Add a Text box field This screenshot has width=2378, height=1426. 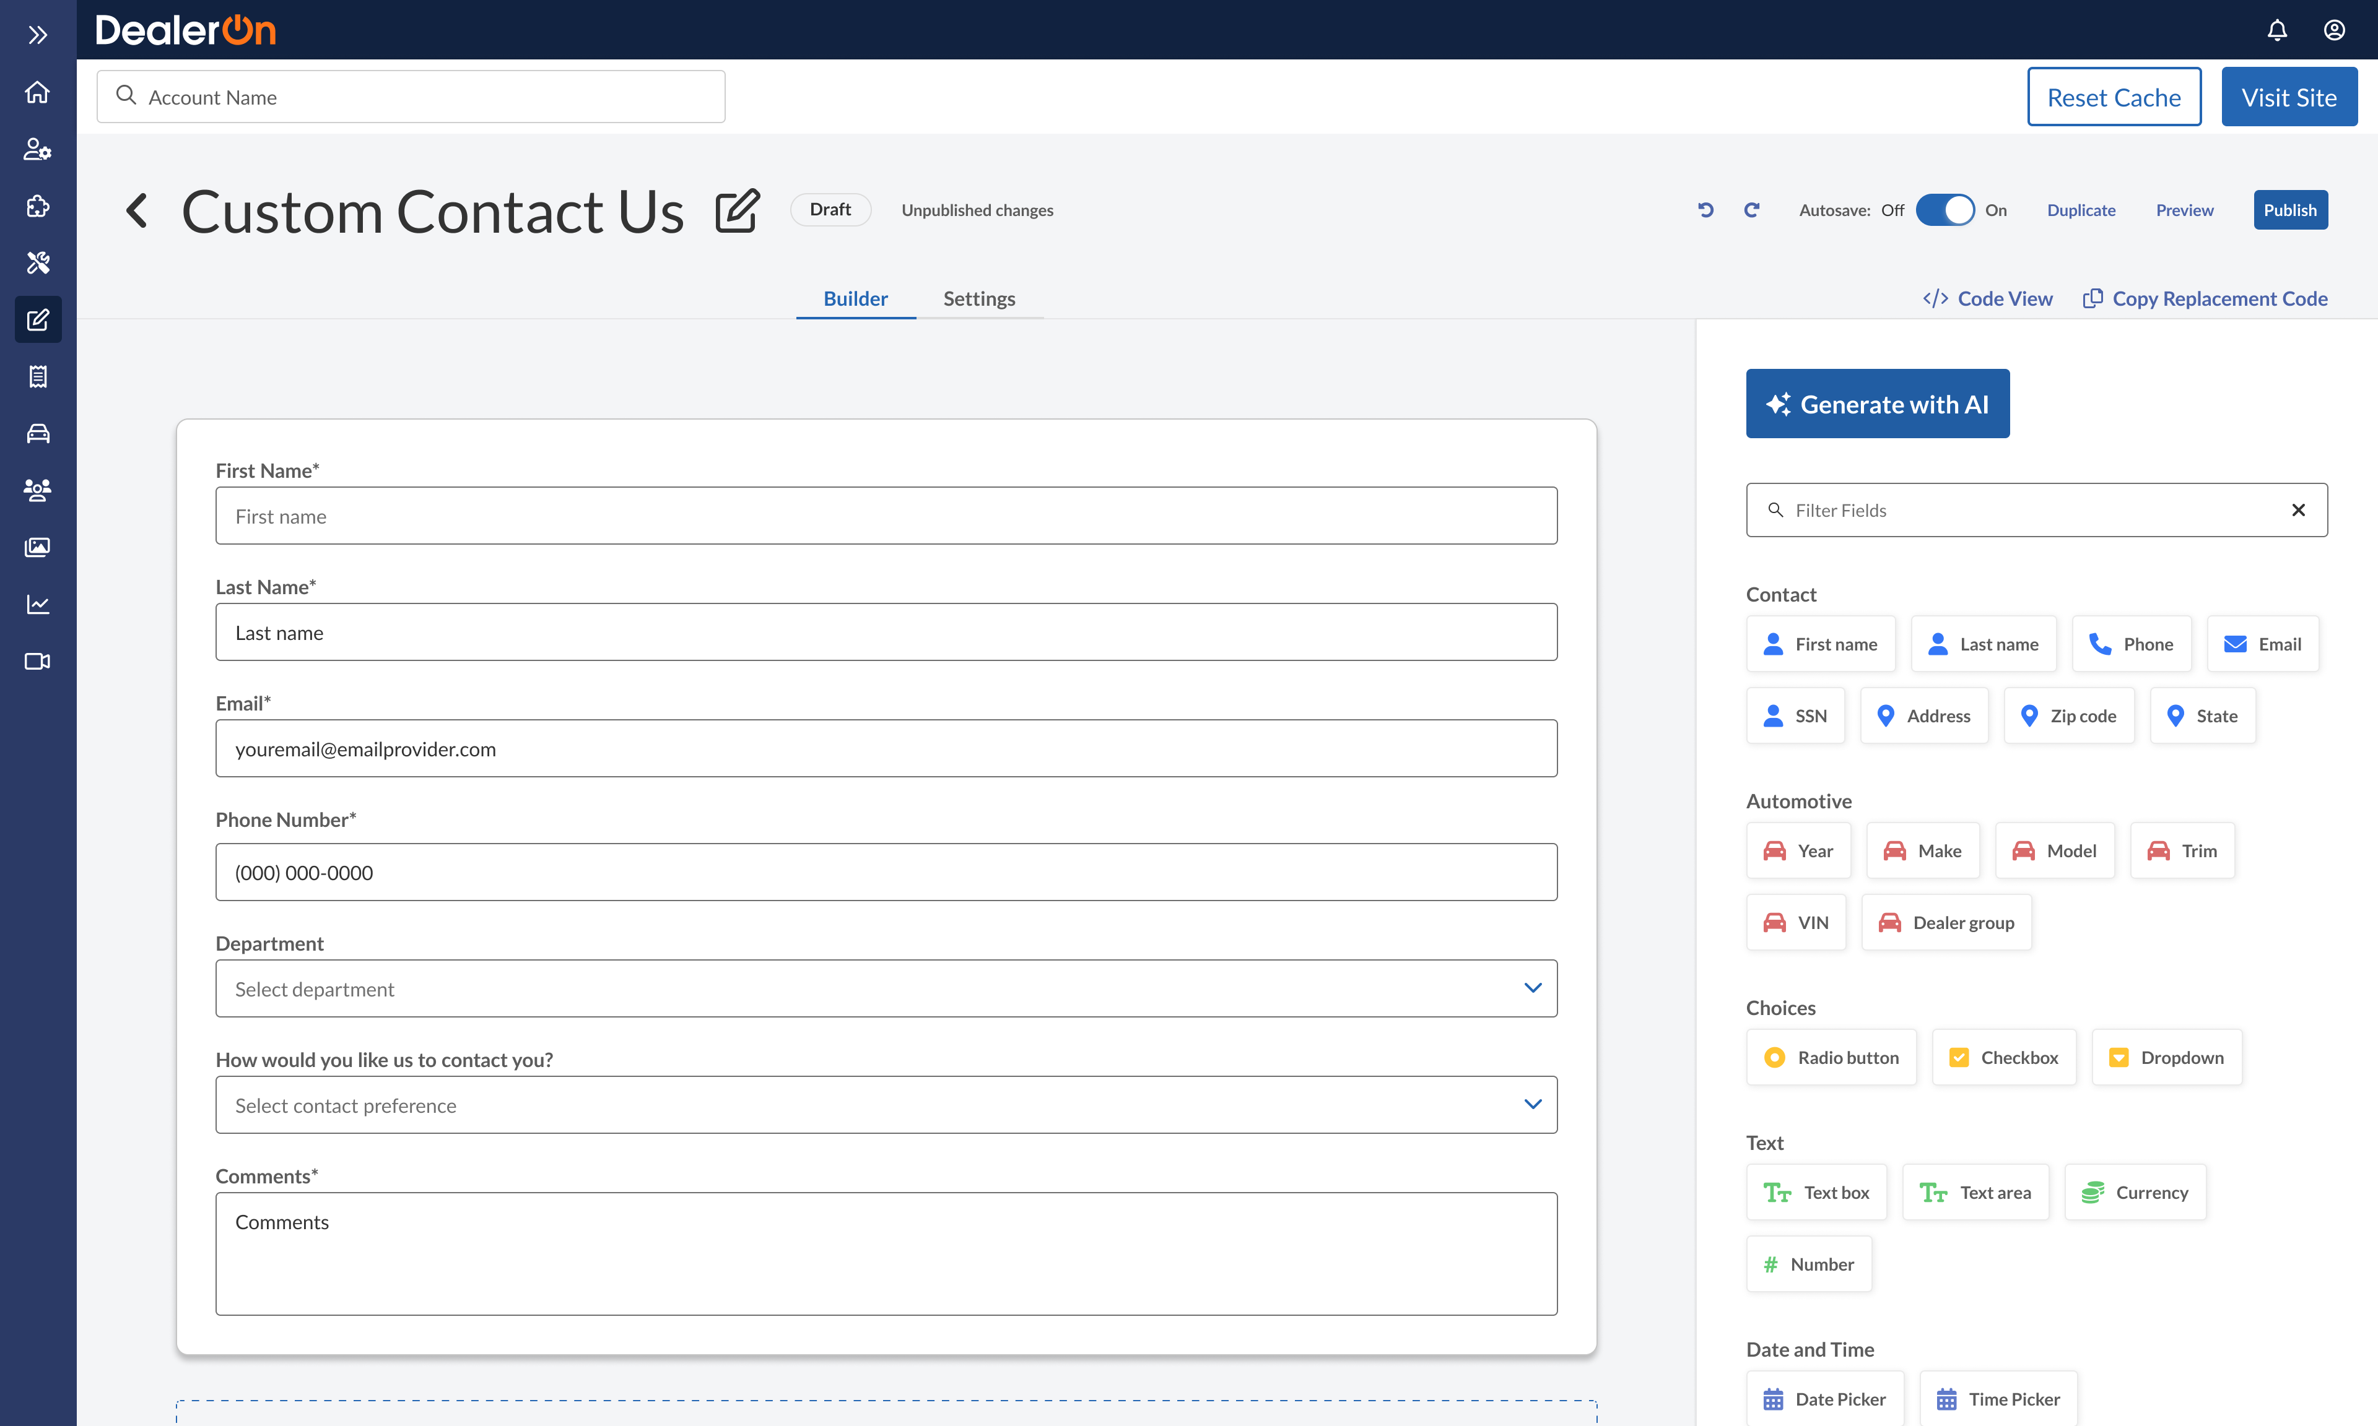[x=1816, y=1191]
